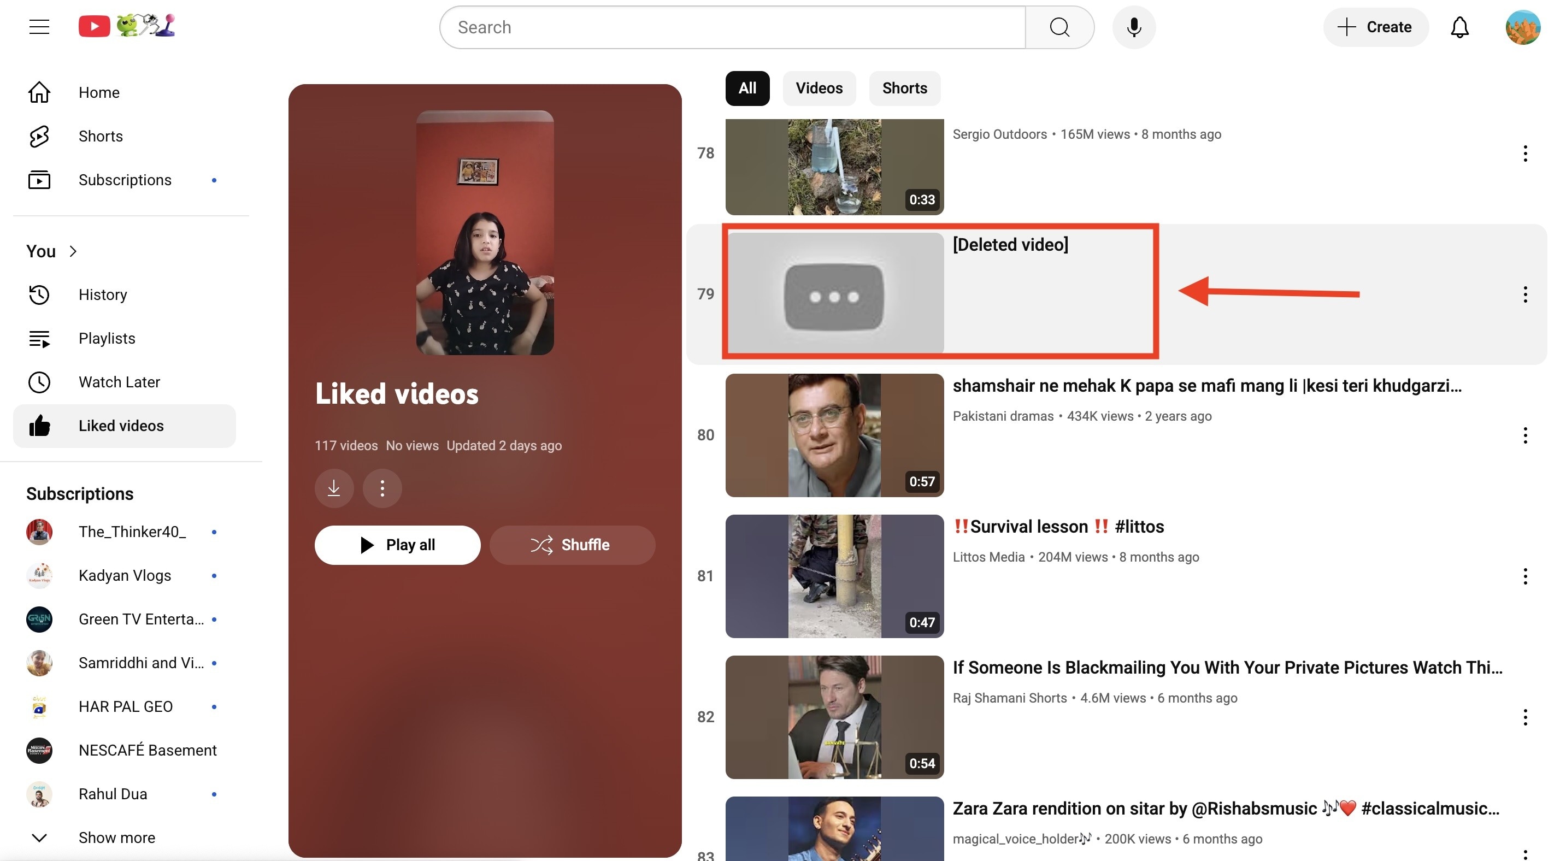
Task: Click the Littos Media channel name
Action: [988, 557]
